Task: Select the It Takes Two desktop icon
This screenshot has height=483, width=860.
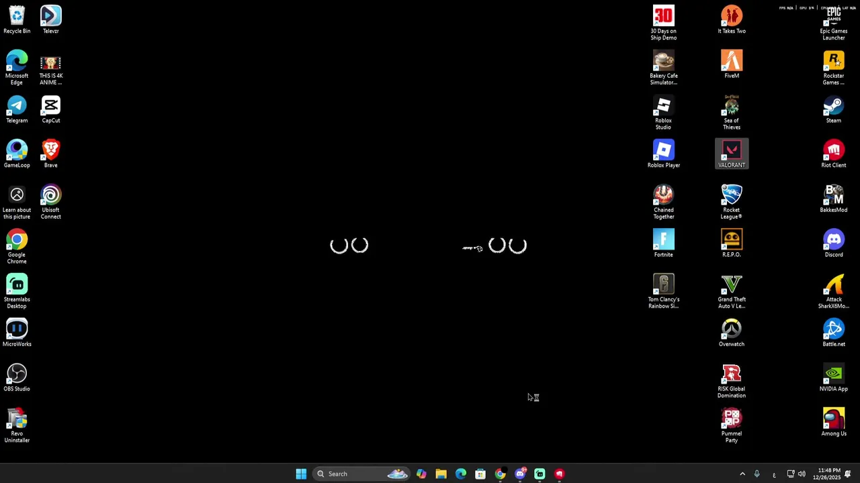Action: coord(732,19)
